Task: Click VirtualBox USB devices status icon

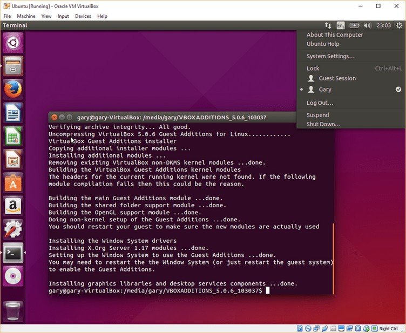Action: click(x=325, y=329)
